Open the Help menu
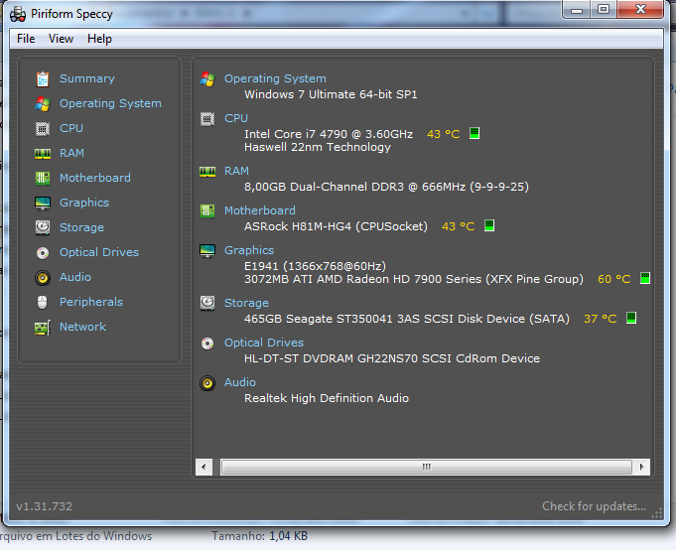 coord(99,39)
